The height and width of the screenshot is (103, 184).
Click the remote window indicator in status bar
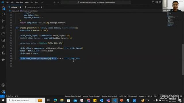[2, 96]
